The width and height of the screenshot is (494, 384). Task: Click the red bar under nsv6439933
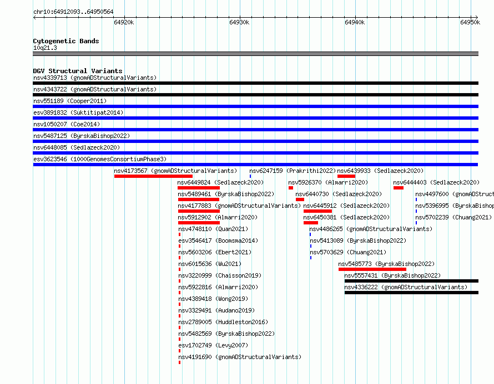pos(346,176)
